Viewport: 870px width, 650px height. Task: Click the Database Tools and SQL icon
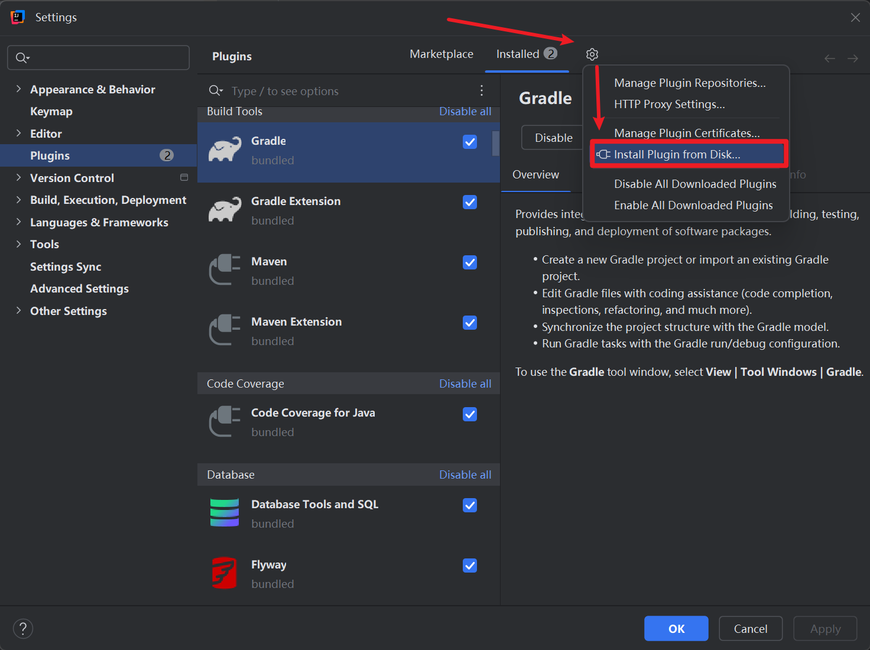coord(225,513)
